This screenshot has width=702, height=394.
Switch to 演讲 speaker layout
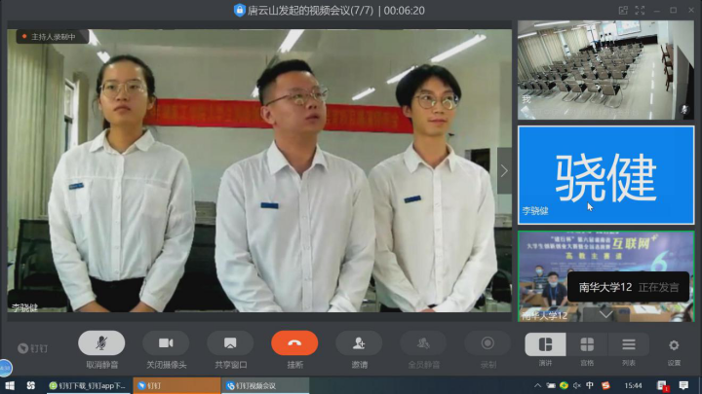(546, 346)
